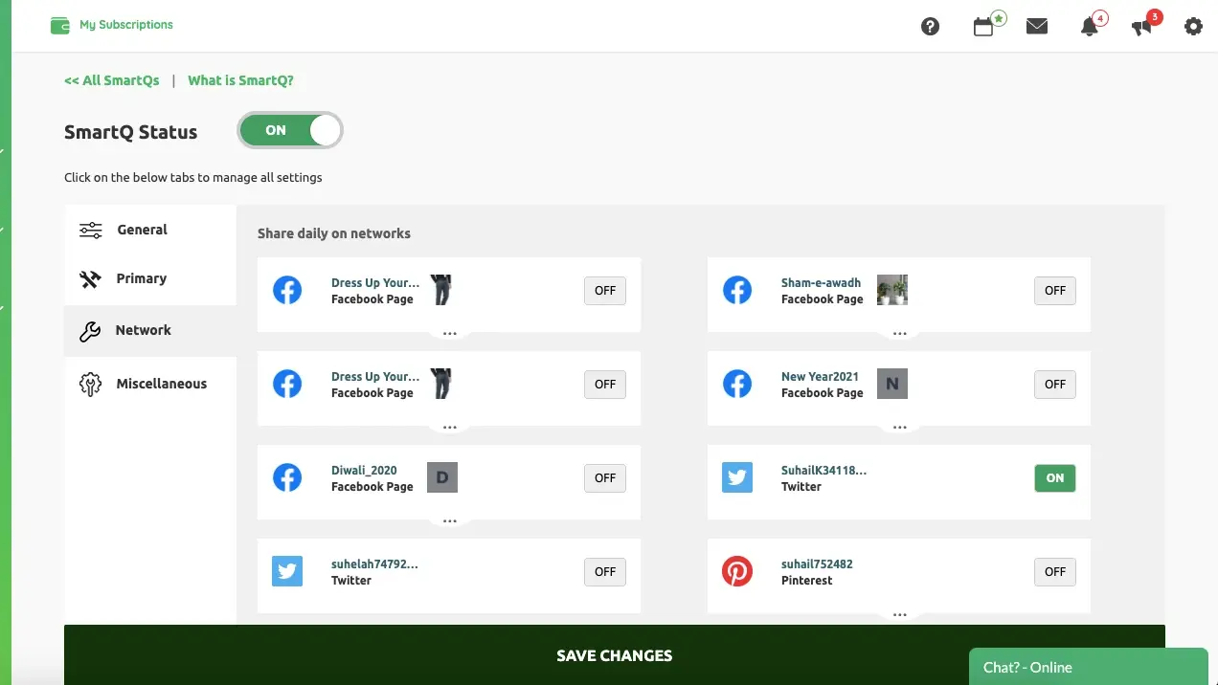Click the Sham-e-awadh page thumbnail

892,290
